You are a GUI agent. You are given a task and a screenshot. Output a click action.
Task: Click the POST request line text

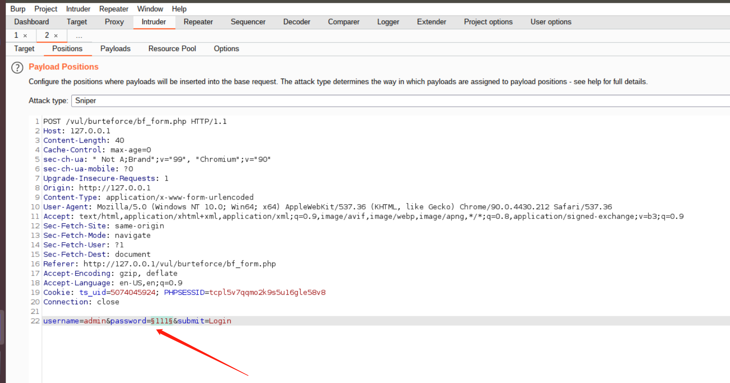tap(135, 121)
